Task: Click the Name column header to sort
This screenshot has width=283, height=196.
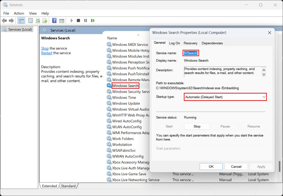Action: tap(112, 38)
